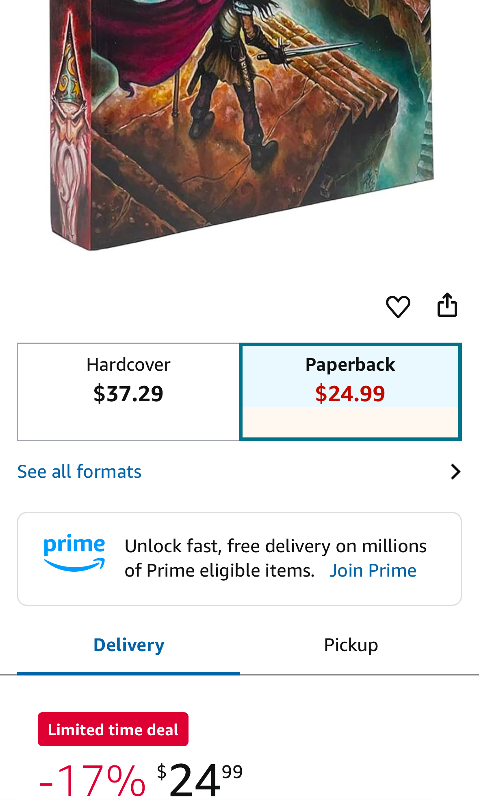Viewport: 479px width, 800px height.
Task: Tap the large $24.99 deal price
Action: (200, 780)
